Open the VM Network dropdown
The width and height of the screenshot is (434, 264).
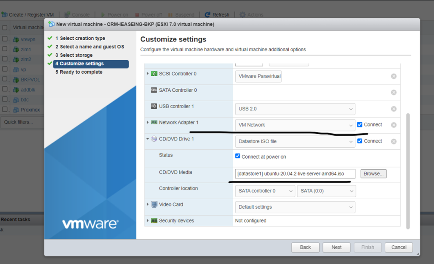coord(295,125)
